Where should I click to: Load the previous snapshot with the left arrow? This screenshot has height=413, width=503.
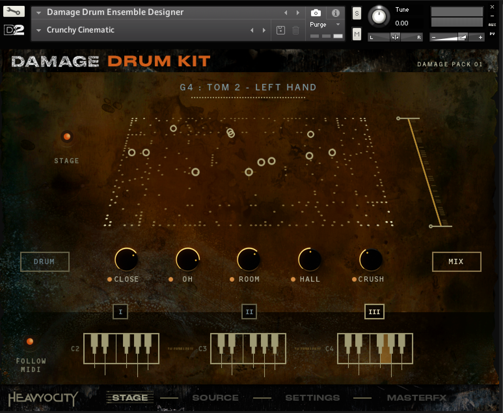(x=252, y=30)
